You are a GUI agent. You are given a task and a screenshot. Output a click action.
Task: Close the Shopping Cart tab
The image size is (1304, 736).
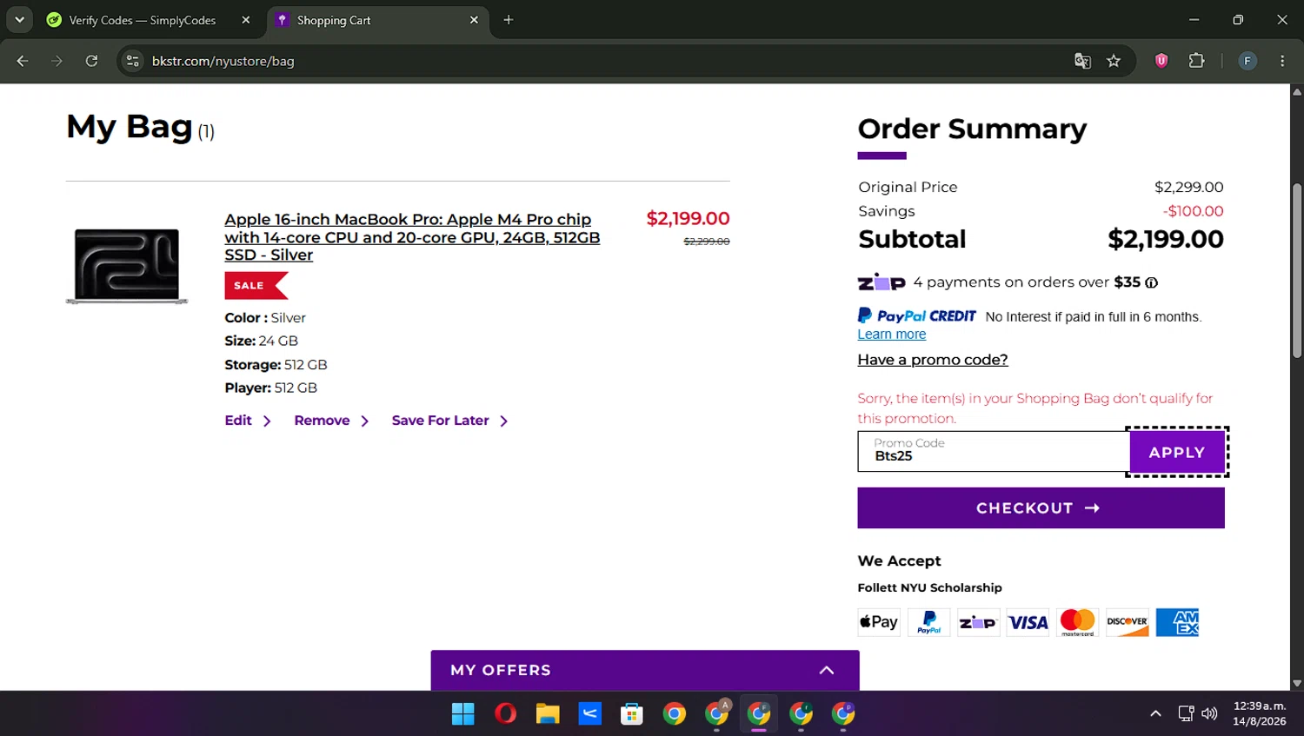(x=474, y=20)
